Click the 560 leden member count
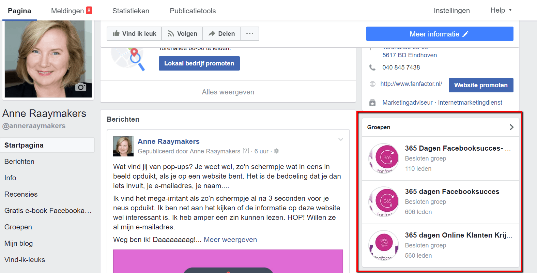The height and width of the screenshot is (273, 537). coord(418,256)
